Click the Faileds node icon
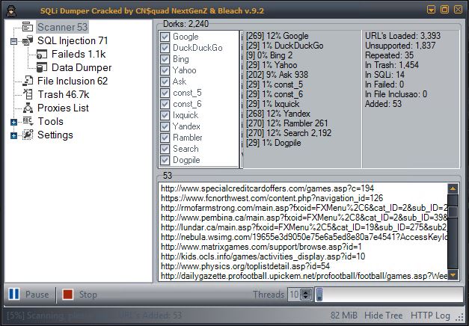 click(x=42, y=54)
